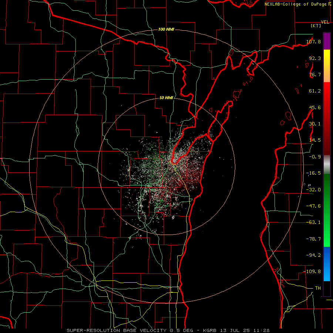Click the TH threshold legend label
This screenshot has height=333, width=333.
tap(318, 288)
